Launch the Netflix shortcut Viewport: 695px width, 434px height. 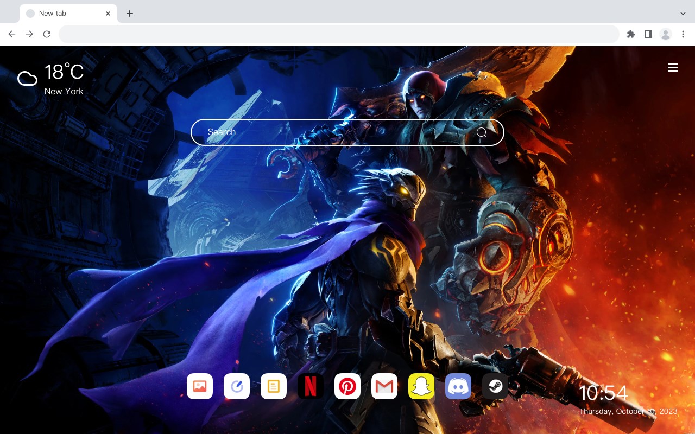[311, 386]
